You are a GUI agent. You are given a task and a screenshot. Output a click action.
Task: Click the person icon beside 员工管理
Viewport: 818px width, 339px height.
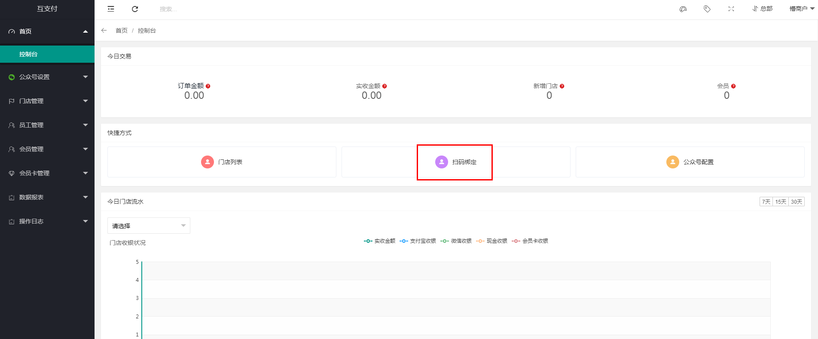(12, 125)
